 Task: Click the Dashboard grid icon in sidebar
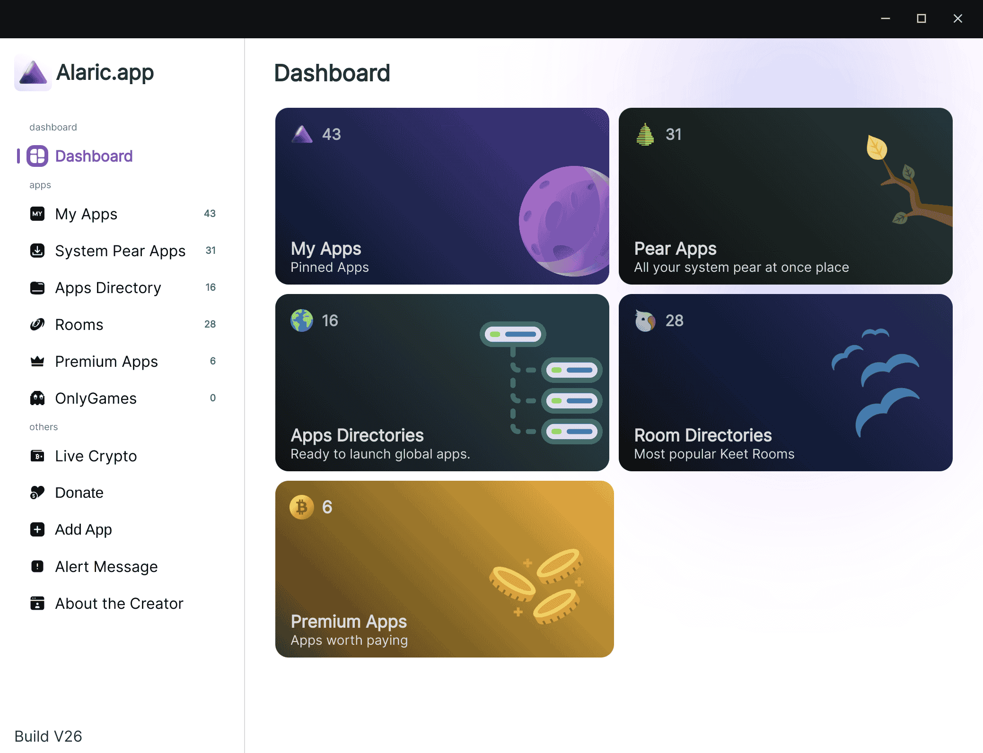37,156
